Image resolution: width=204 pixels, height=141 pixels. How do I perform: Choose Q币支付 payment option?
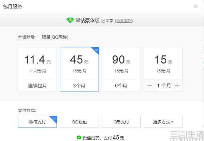[x=121, y=122]
